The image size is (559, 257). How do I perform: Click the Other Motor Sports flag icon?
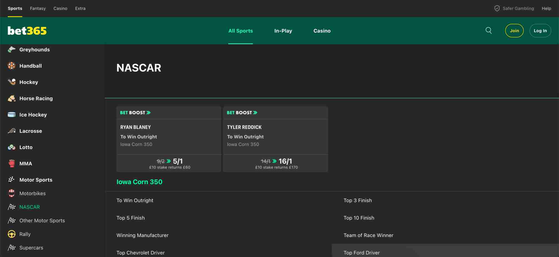pyautogui.click(x=12, y=220)
